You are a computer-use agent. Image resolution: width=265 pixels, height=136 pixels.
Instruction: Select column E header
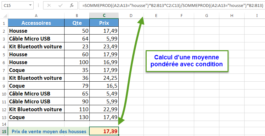coord(156,16)
